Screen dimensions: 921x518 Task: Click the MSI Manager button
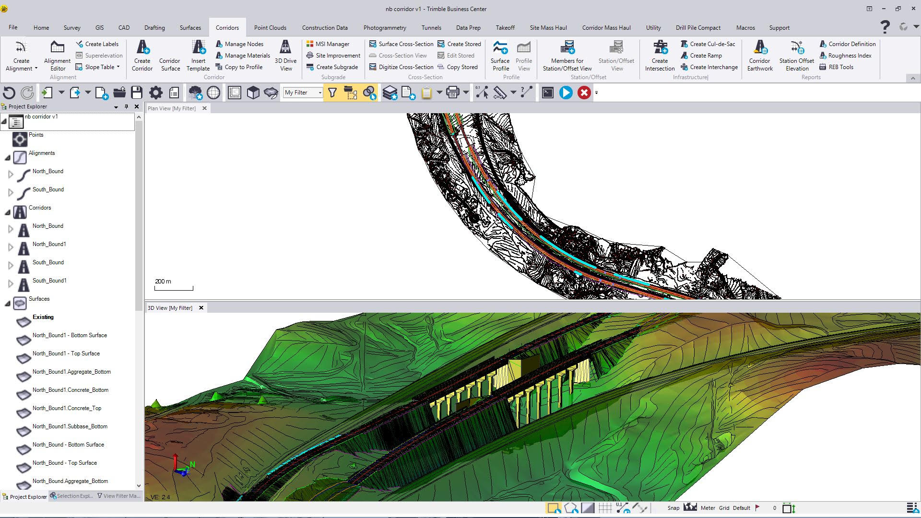[328, 44]
